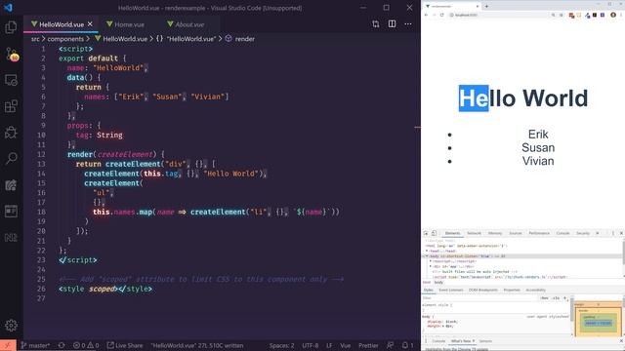Toggle :hov element state panel

click(x=544, y=298)
